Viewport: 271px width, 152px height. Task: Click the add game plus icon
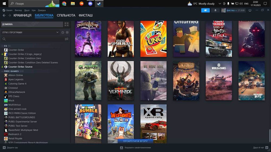pyautogui.click(x=4, y=147)
